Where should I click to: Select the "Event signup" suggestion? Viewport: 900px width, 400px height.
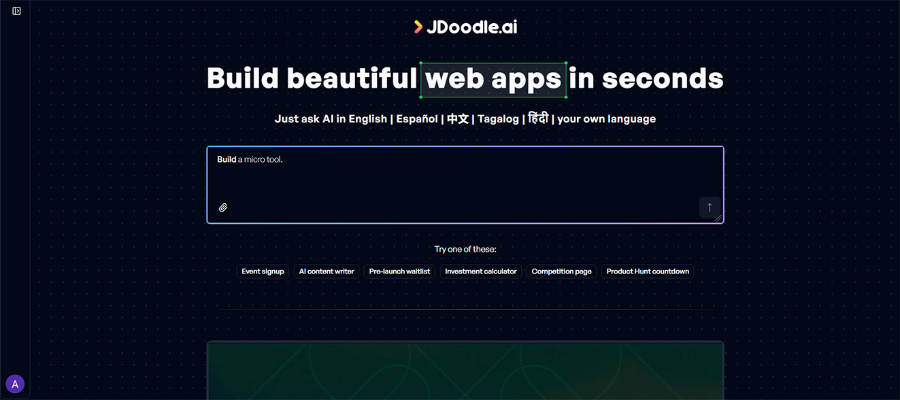[263, 271]
